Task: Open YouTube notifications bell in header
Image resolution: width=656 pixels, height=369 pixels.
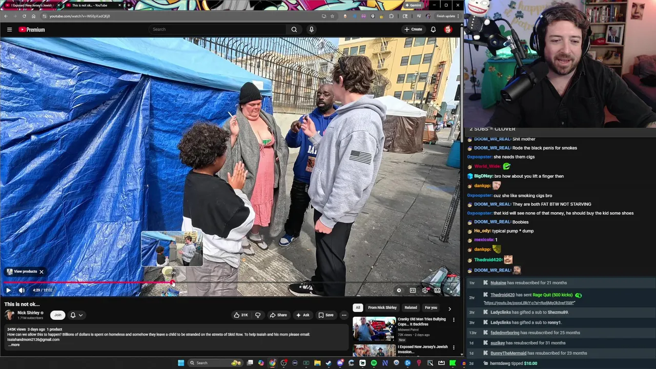Action: [x=433, y=29]
